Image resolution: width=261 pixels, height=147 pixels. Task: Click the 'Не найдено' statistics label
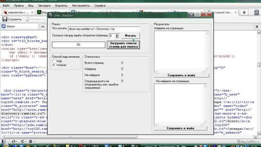[92, 75]
